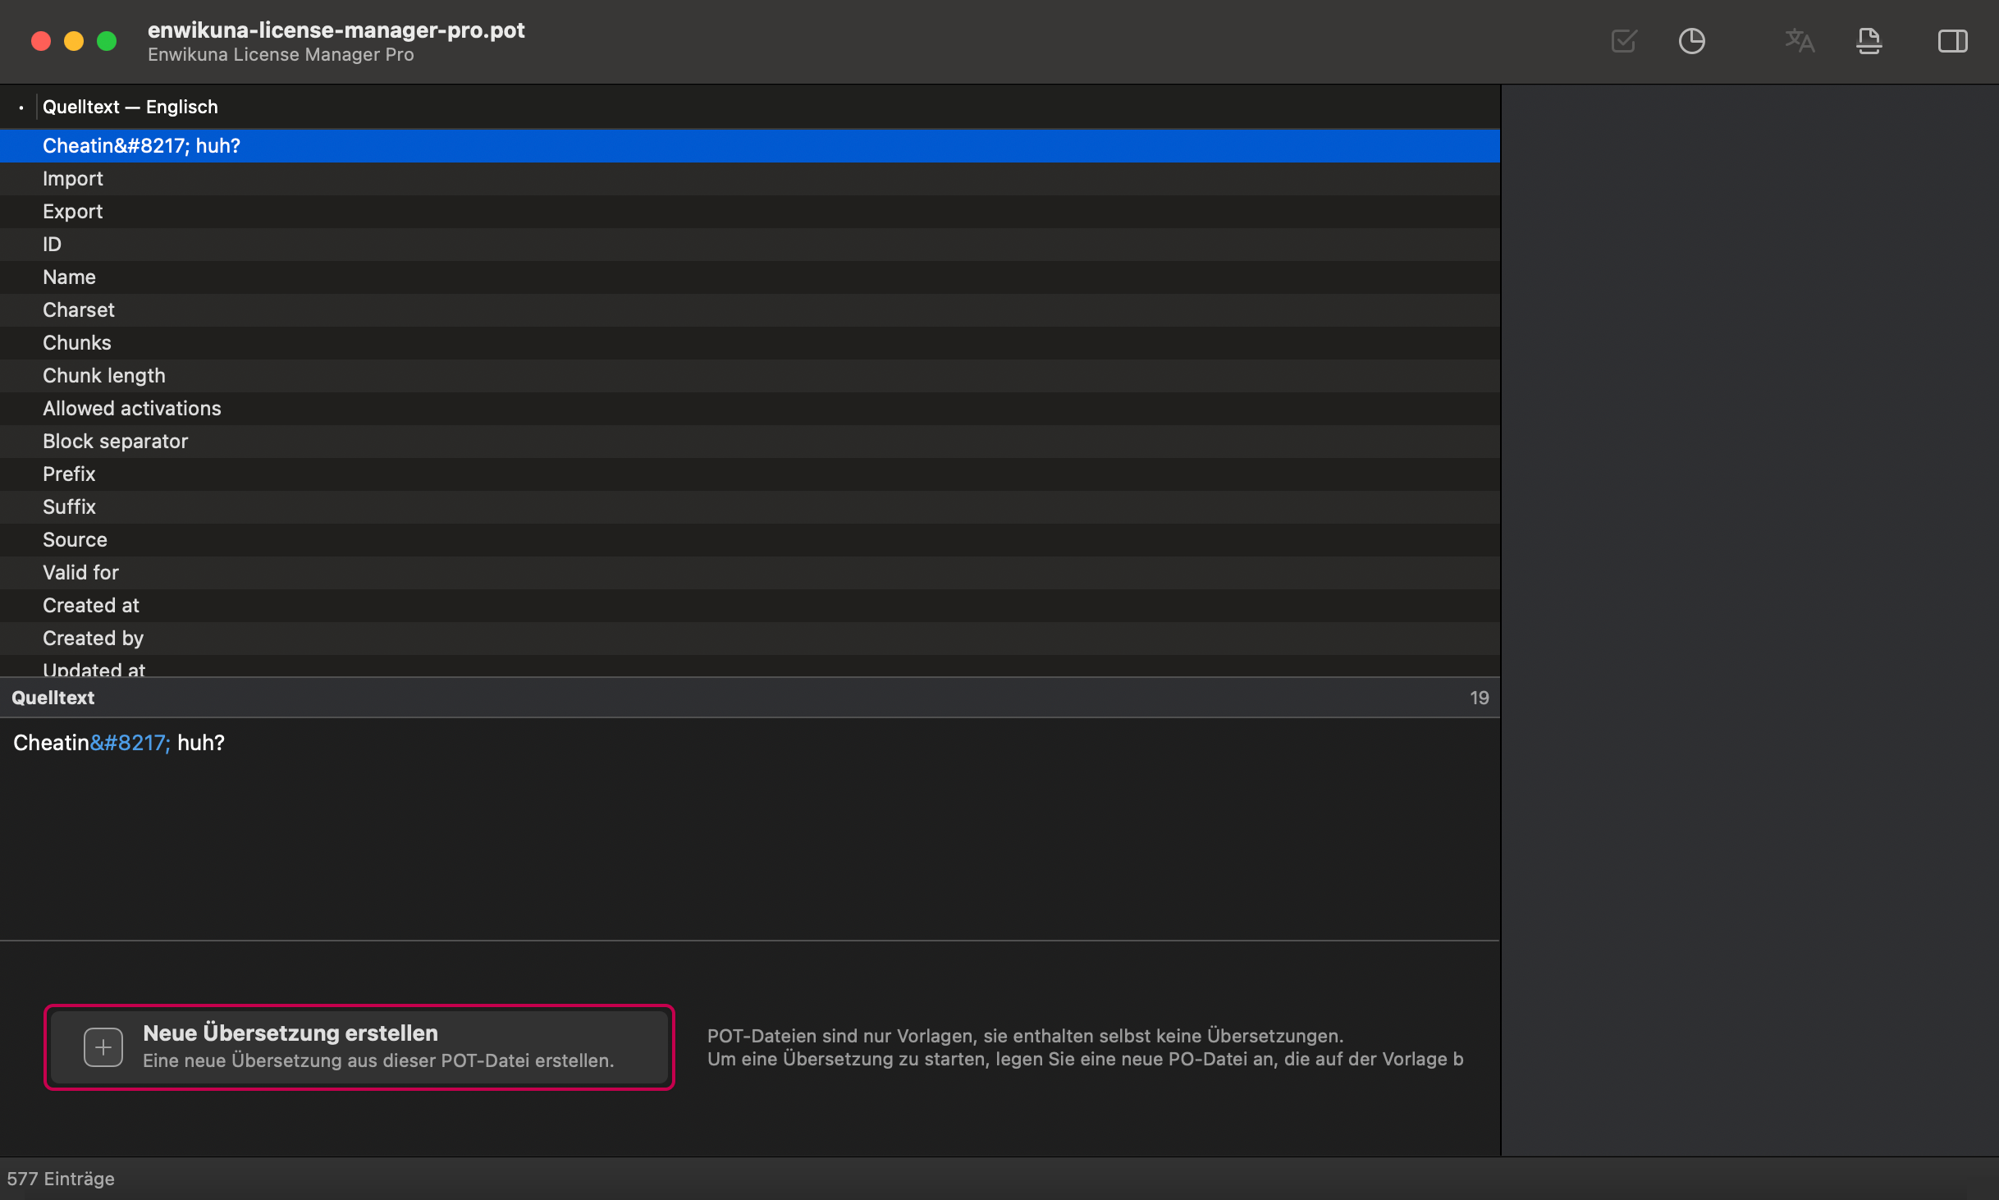Select the 'ID' list row
This screenshot has width=1999, height=1200.
click(750, 245)
